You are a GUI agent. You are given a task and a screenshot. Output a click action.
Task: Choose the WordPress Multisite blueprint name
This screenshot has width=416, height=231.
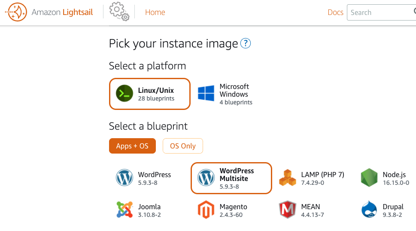point(237,175)
